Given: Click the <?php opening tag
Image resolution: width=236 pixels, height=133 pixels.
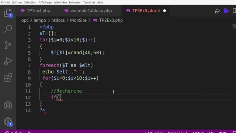Looking at the screenshot, I should [47, 27].
